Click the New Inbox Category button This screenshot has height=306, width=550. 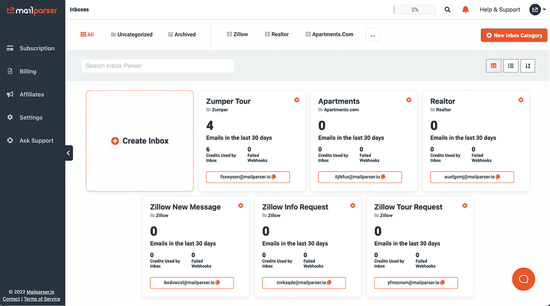514,35
